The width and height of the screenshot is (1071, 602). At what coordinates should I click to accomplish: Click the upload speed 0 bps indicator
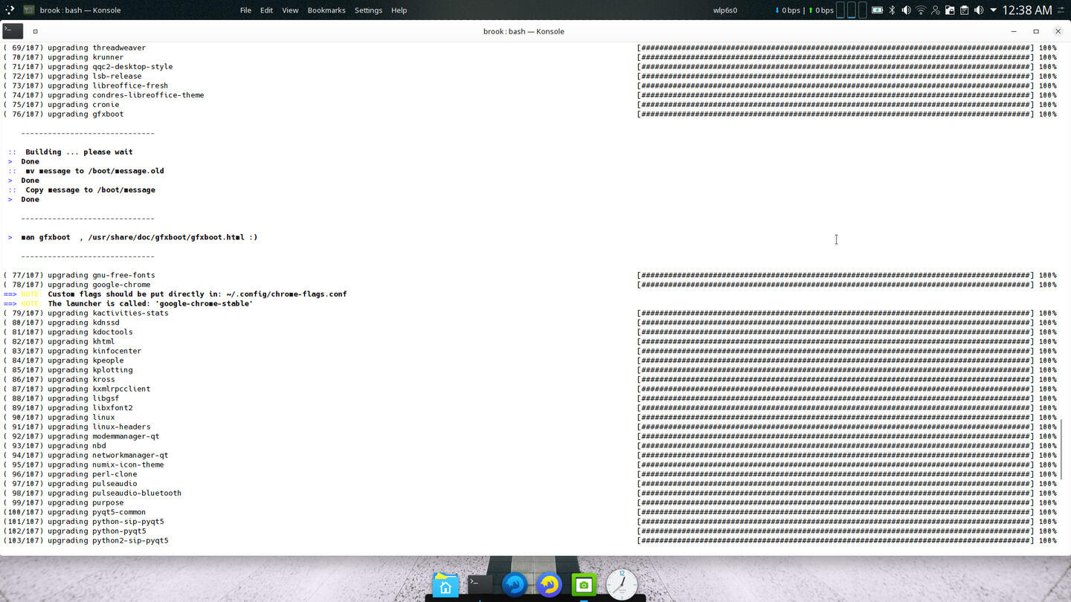point(821,10)
